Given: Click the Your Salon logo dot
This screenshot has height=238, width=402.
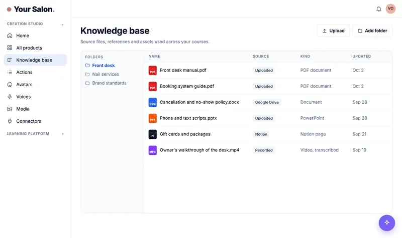Looking at the screenshot, I should pyautogui.click(x=9, y=10).
